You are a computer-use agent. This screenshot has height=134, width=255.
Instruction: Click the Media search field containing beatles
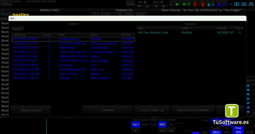(x=51, y=14)
